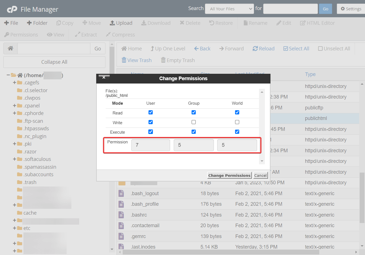Open the All Your Files search dropdown
The width and height of the screenshot is (365, 255).
[229, 9]
